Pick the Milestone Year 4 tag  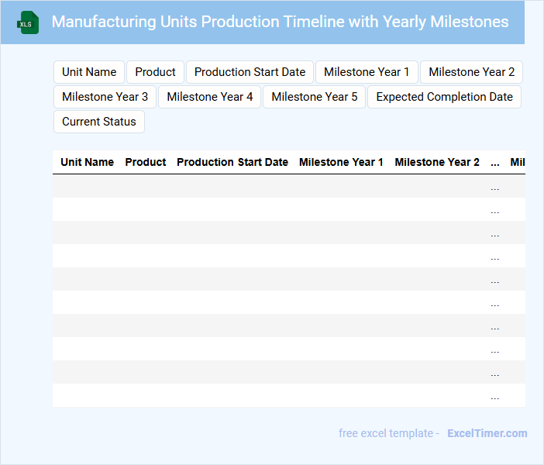pos(210,97)
